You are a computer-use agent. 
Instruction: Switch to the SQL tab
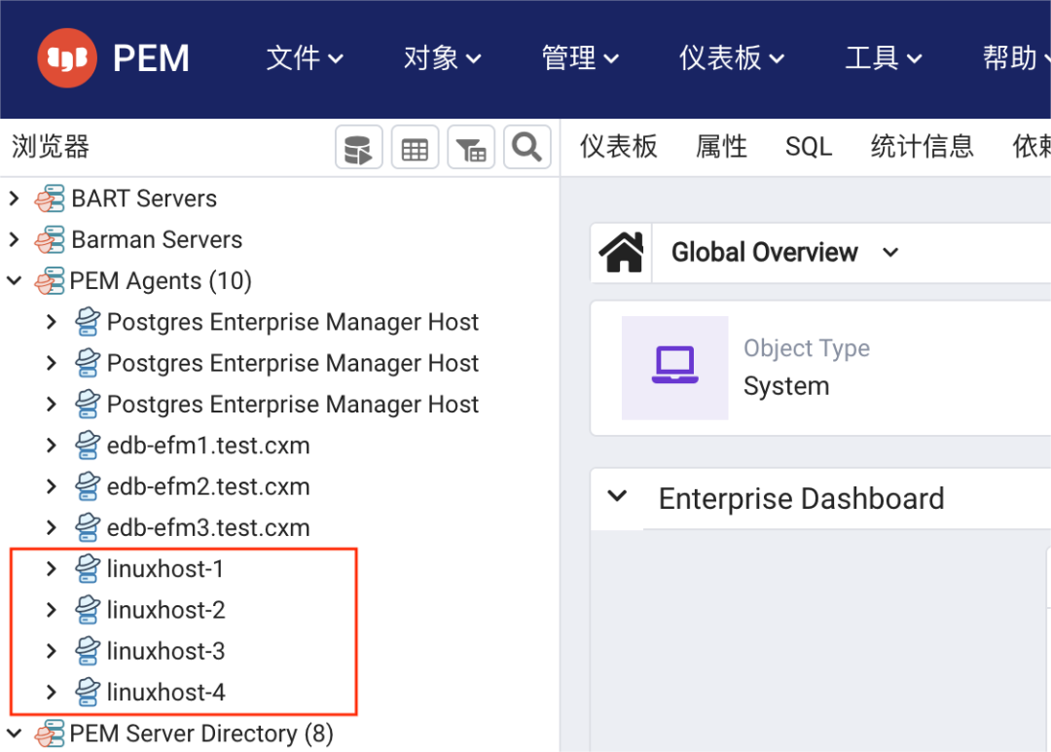809,147
